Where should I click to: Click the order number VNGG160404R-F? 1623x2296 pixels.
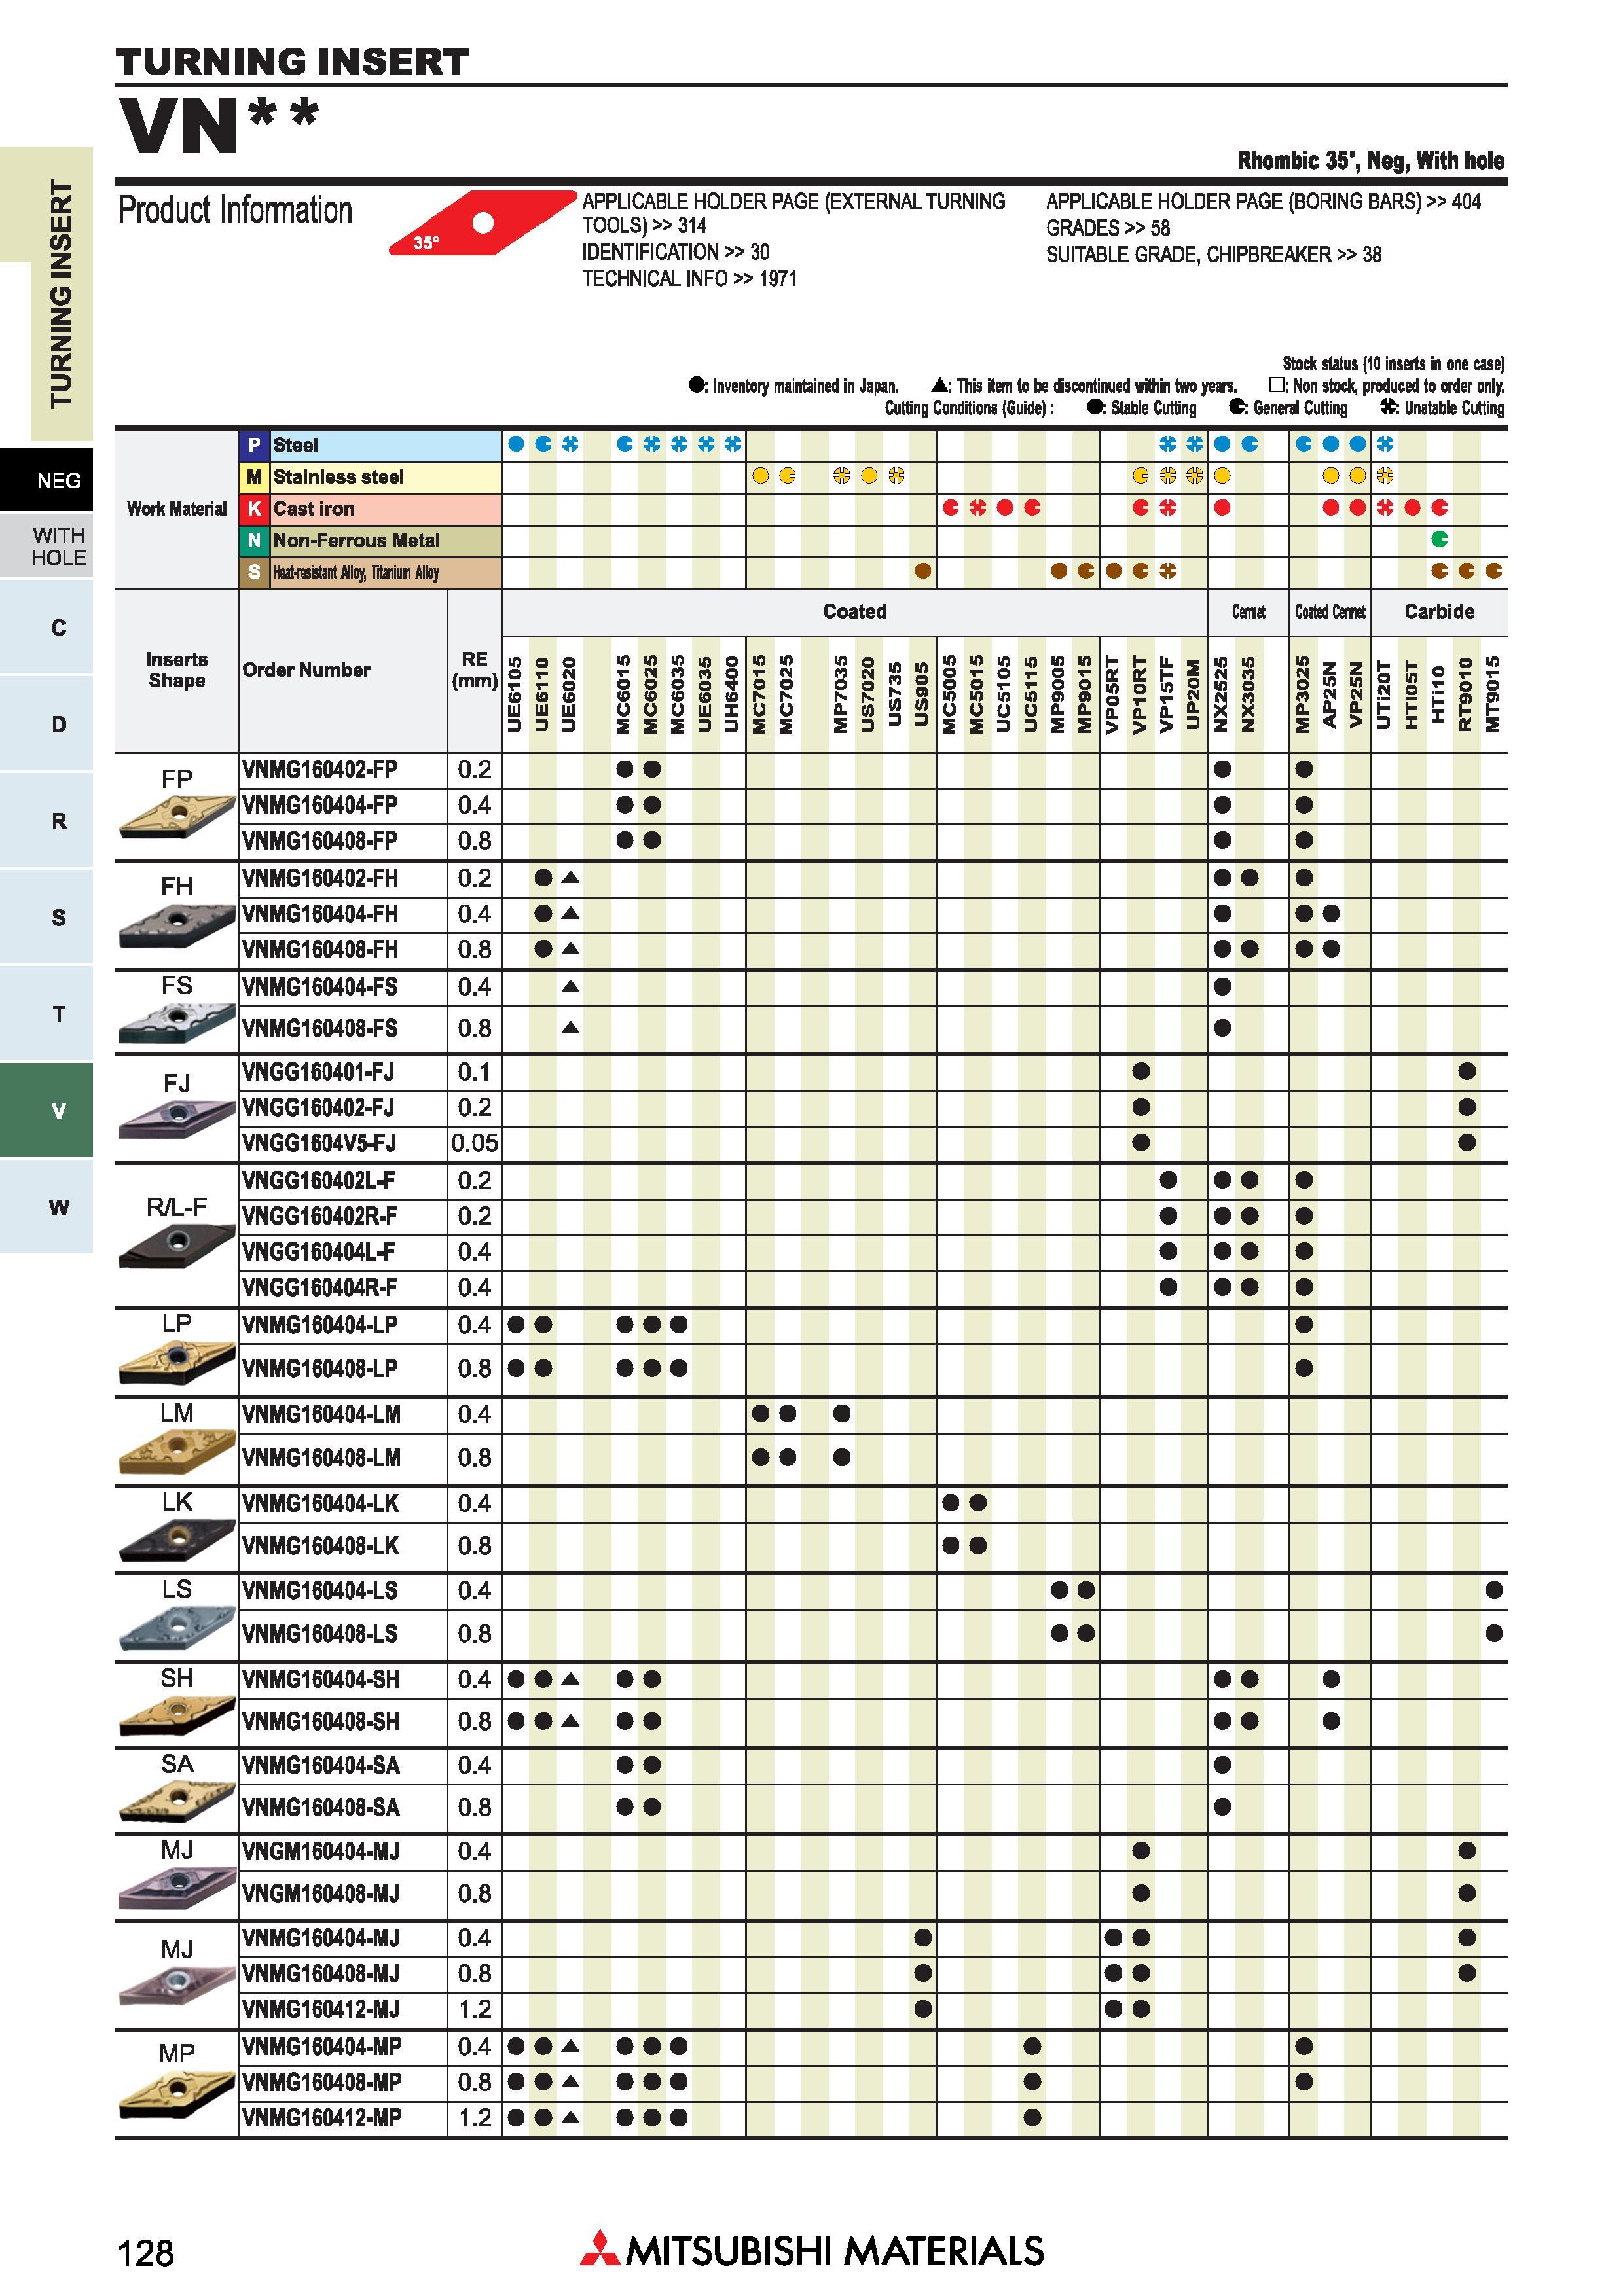319,1288
